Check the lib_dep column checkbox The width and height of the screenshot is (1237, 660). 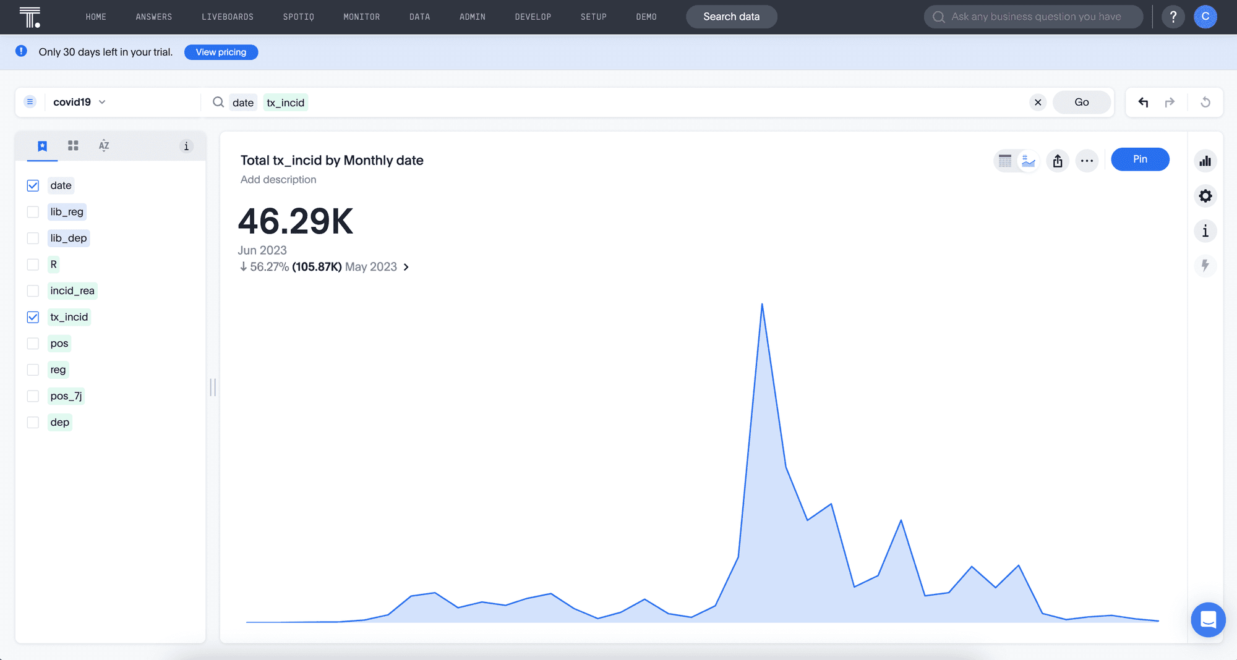(x=33, y=238)
